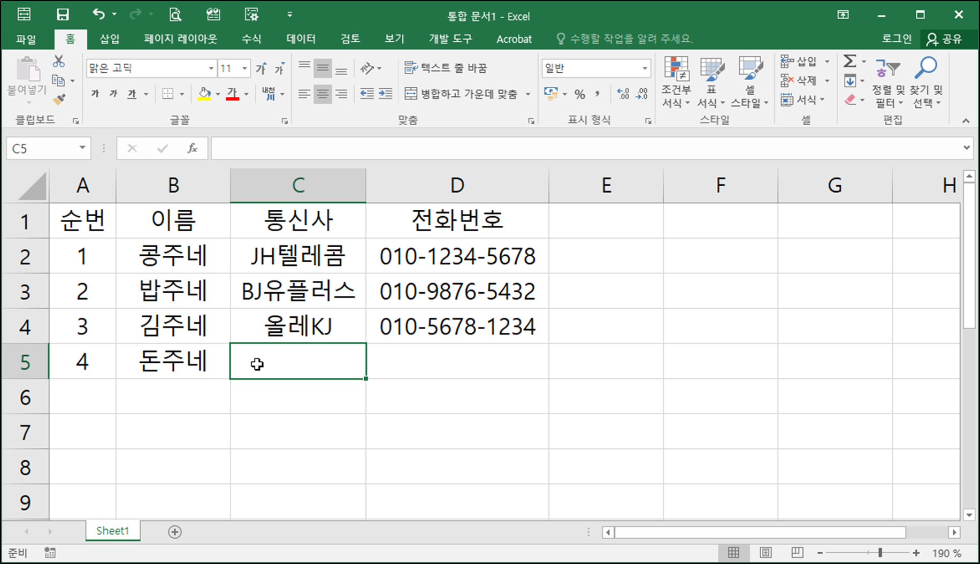The height and width of the screenshot is (564, 980).
Task: Toggle italic formatting
Action: [x=113, y=94]
